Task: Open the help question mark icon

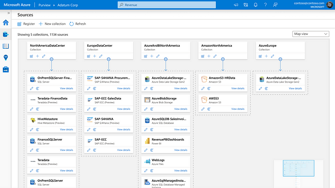Action: (x=265, y=5)
